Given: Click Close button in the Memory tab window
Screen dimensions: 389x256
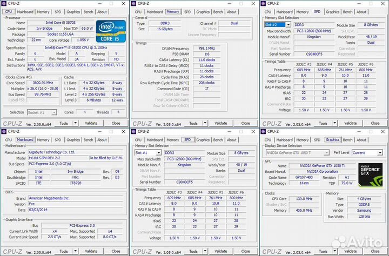Looking at the screenshot, I should 245,123.
